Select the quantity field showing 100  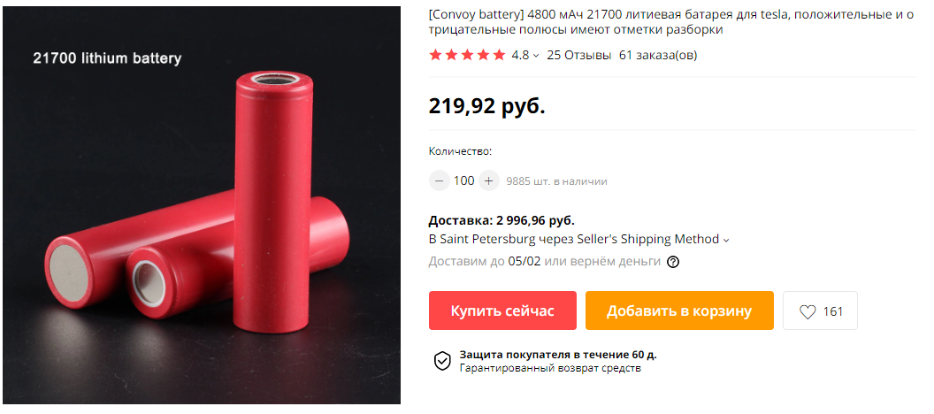pos(464,180)
